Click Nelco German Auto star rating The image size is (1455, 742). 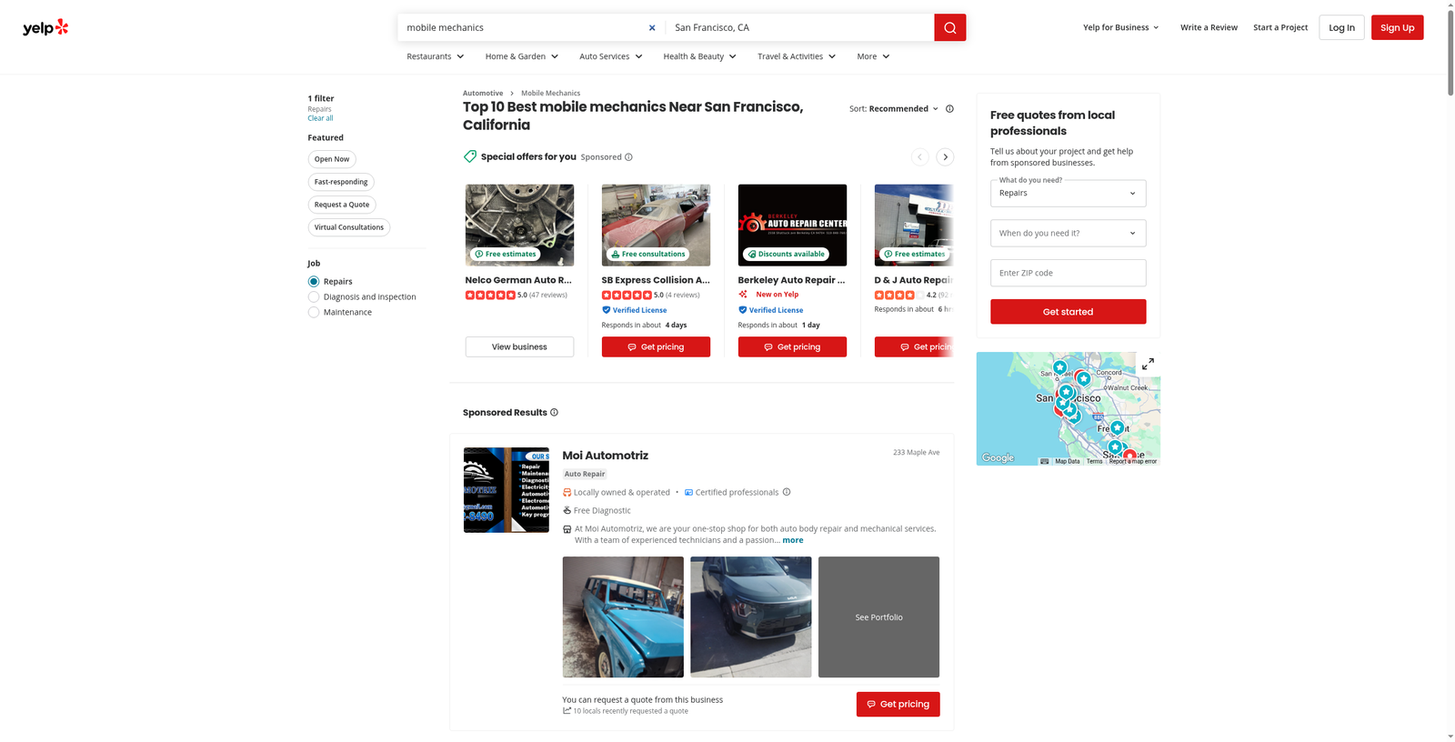tap(490, 295)
